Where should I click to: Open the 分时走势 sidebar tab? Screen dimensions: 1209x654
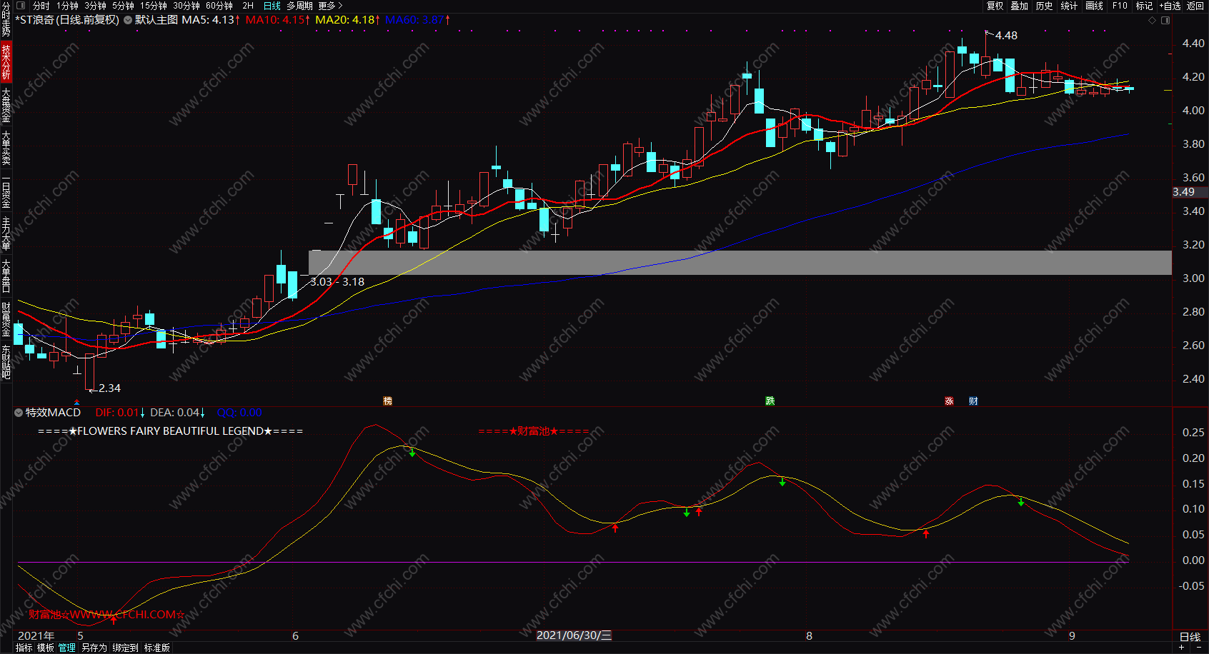pyautogui.click(x=6, y=19)
